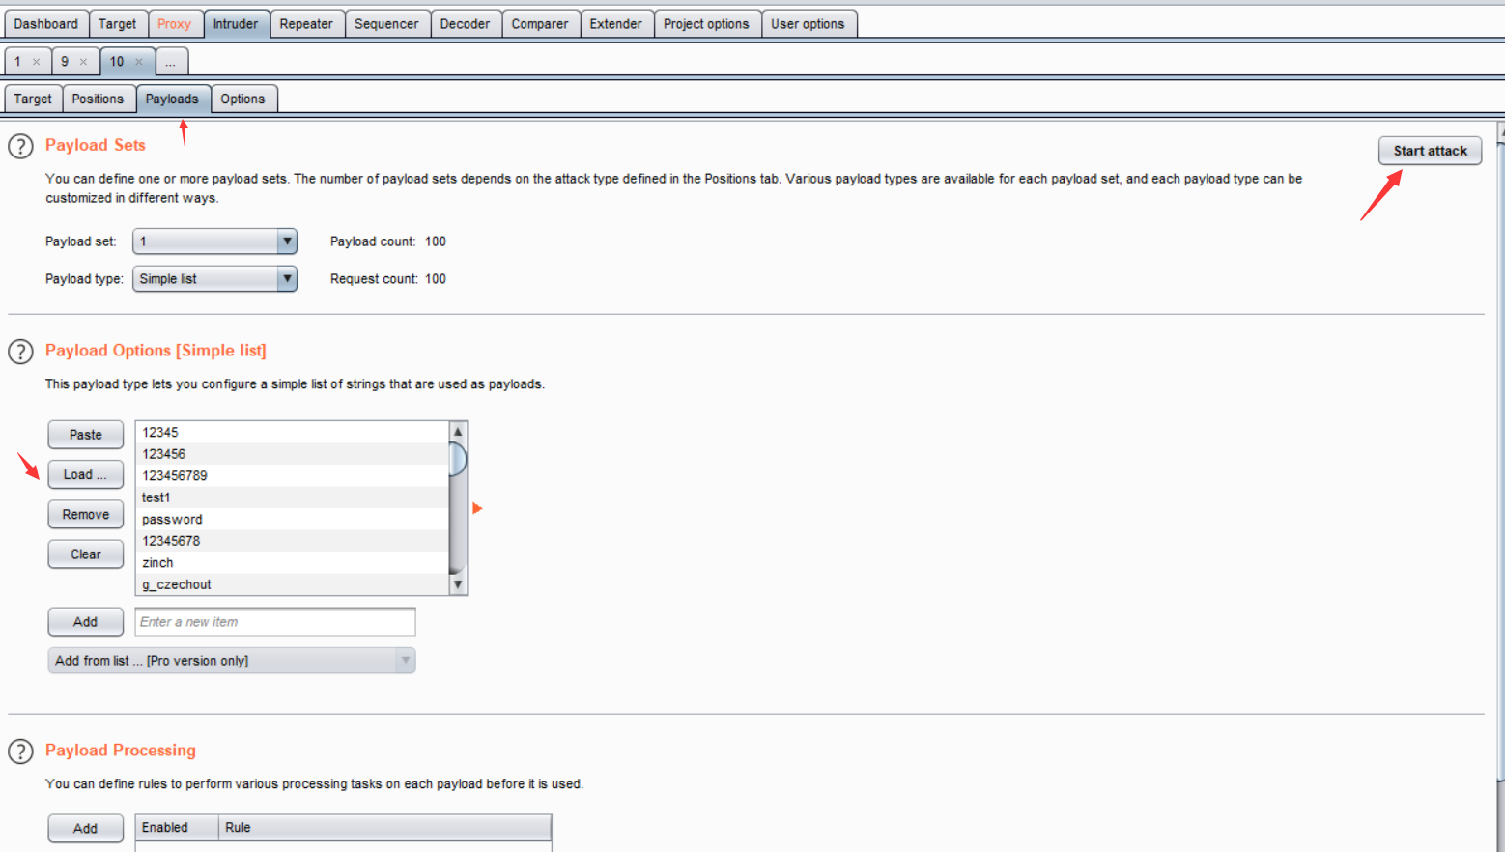Close Intruder attack tab 1

37,62
